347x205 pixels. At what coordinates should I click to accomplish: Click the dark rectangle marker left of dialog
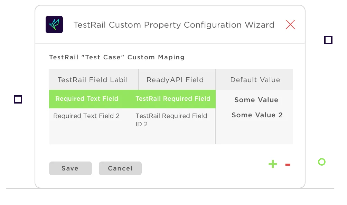(x=18, y=99)
